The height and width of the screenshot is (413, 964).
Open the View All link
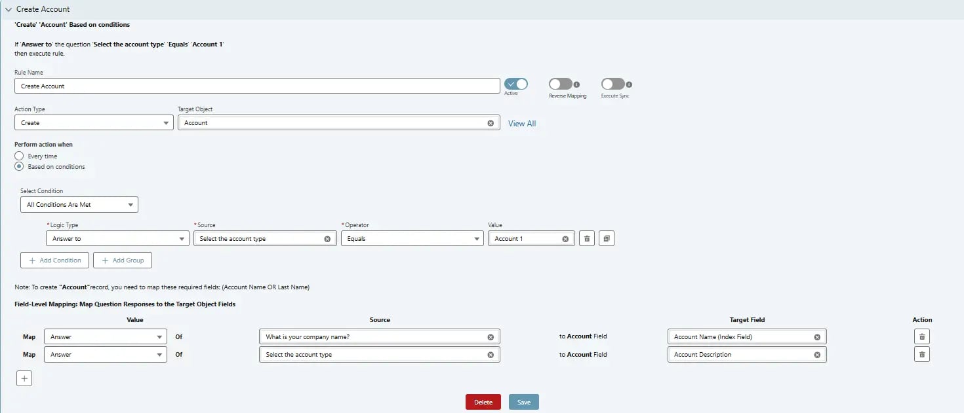tap(522, 123)
